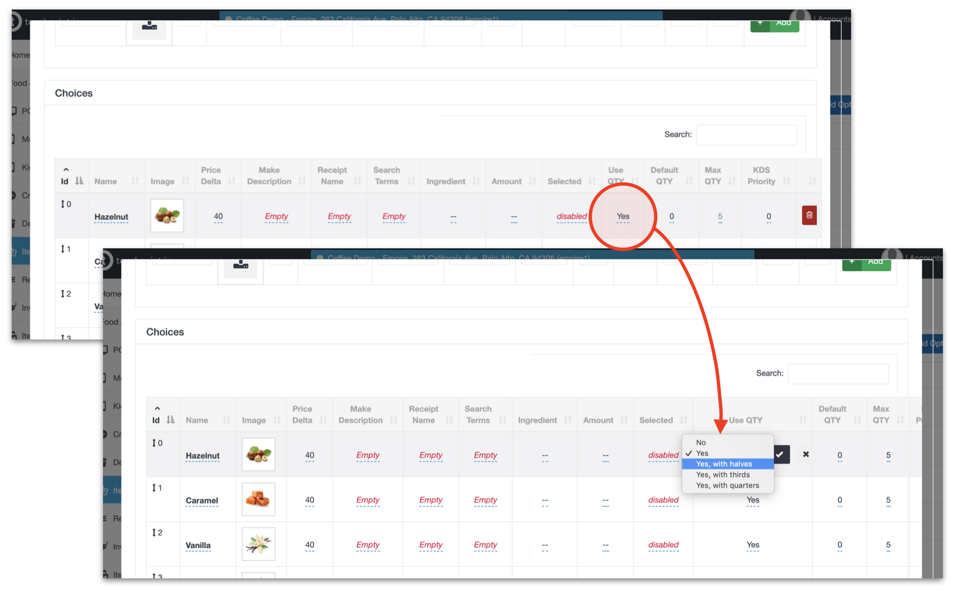The width and height of the screenshot is (953, 594).
Task: Confirm the Use QTY selection with checkmark button
Action: (781, 454)
